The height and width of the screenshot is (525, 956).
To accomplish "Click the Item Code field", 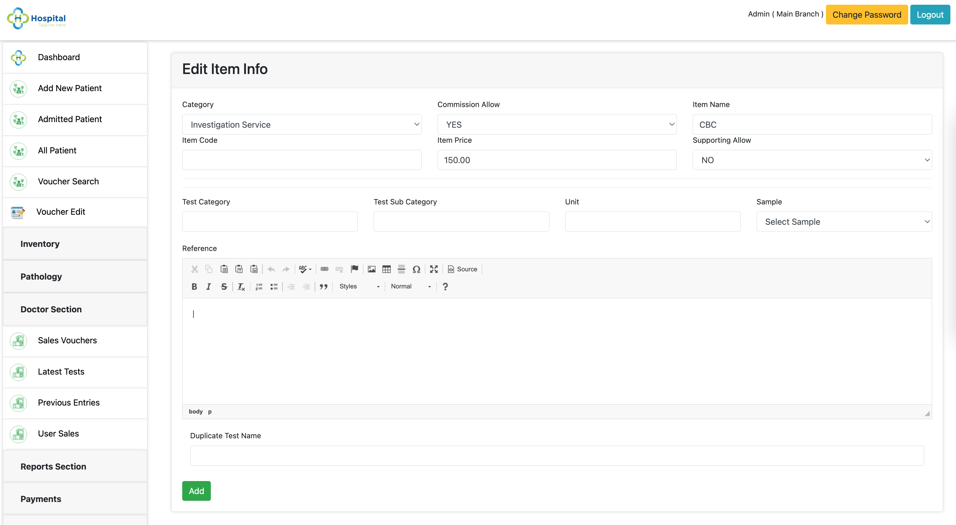I will (302, 160).
